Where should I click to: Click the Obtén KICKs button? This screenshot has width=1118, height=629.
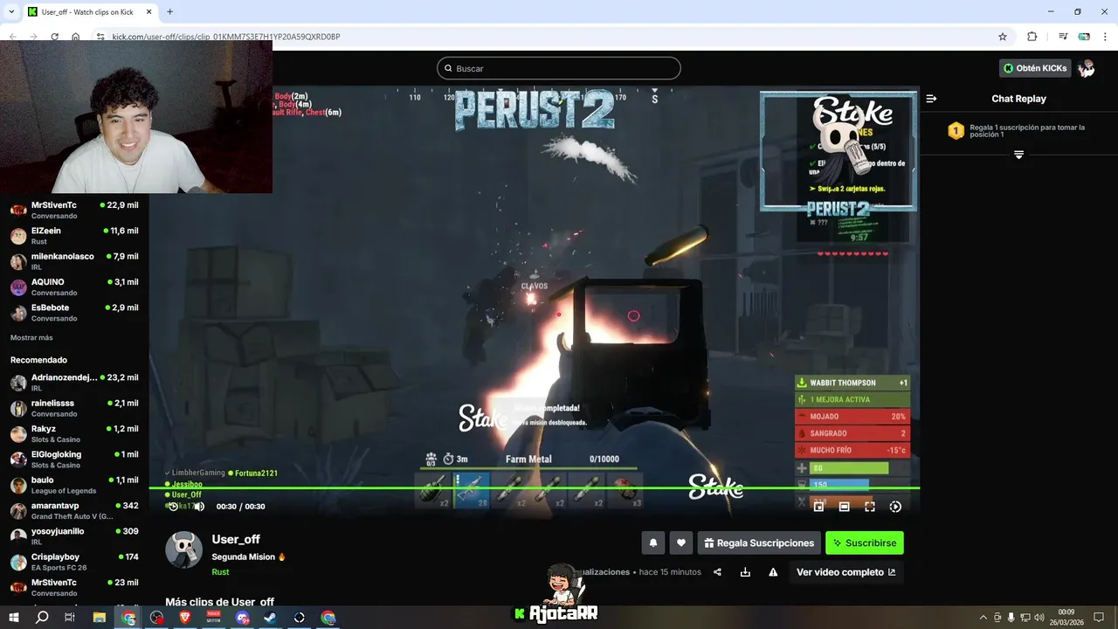click(1035, 68)
